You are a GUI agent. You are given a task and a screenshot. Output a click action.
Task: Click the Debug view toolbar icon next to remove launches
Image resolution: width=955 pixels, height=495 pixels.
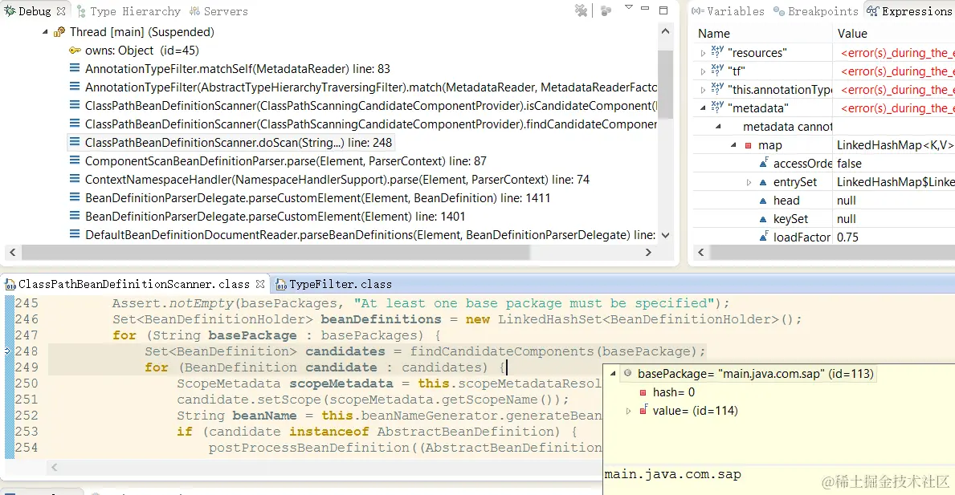click(606, 10)
